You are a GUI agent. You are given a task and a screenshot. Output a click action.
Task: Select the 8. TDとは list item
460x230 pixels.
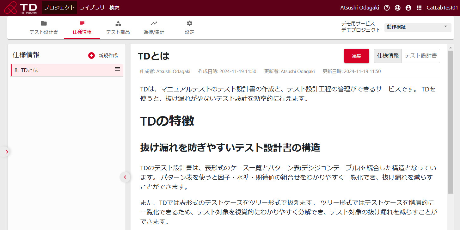point(67,70)
